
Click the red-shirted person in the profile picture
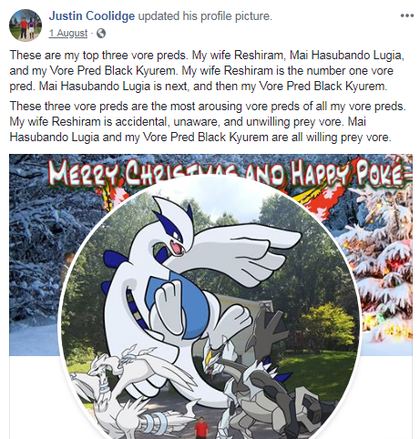pyautogui.click(x=201, y=428)
